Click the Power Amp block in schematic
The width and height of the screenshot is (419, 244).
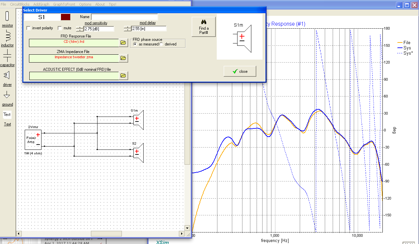(x=33, y=140)
